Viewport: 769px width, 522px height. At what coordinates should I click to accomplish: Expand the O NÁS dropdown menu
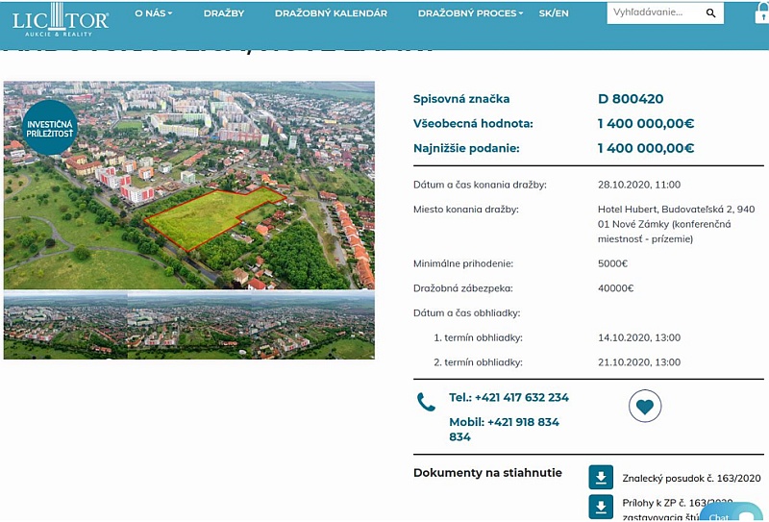pos(153,13)
